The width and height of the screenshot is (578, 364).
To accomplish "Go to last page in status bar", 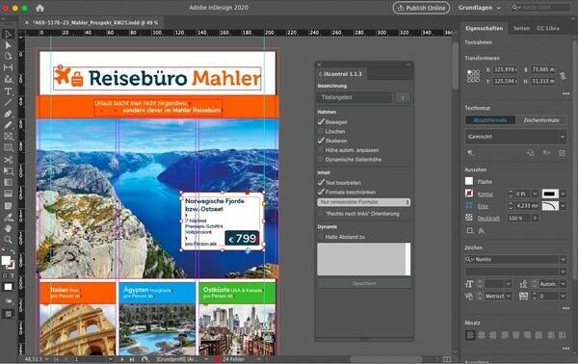I will 132,359.
